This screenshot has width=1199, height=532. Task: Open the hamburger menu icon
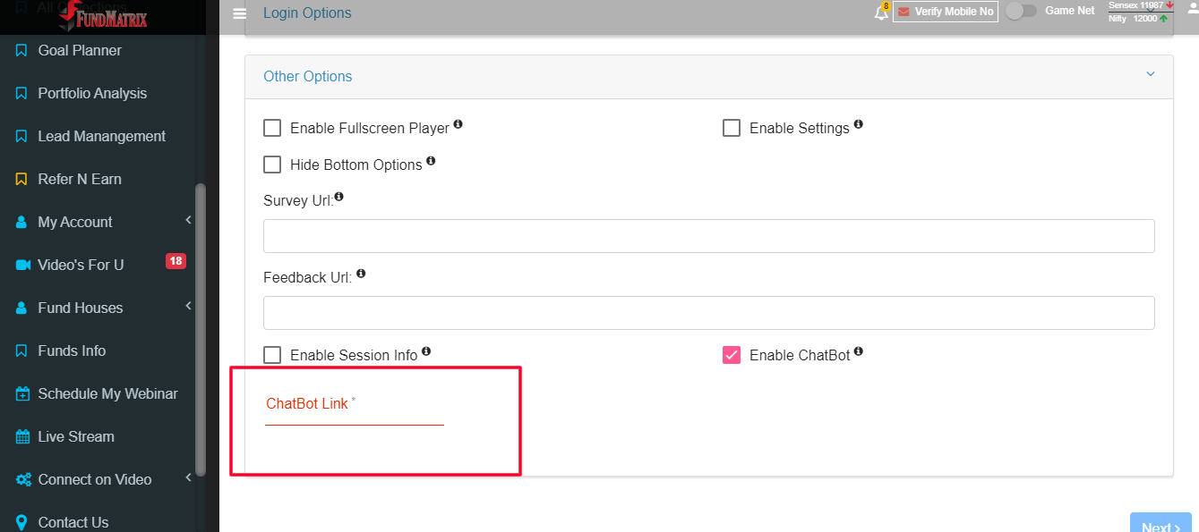coord(239,13)
